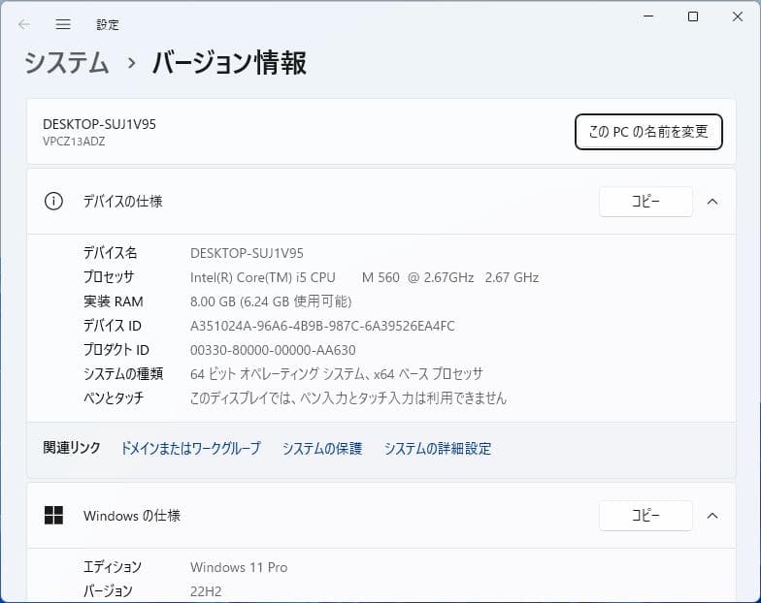Click the 実装 RAM label

point(113,301)
